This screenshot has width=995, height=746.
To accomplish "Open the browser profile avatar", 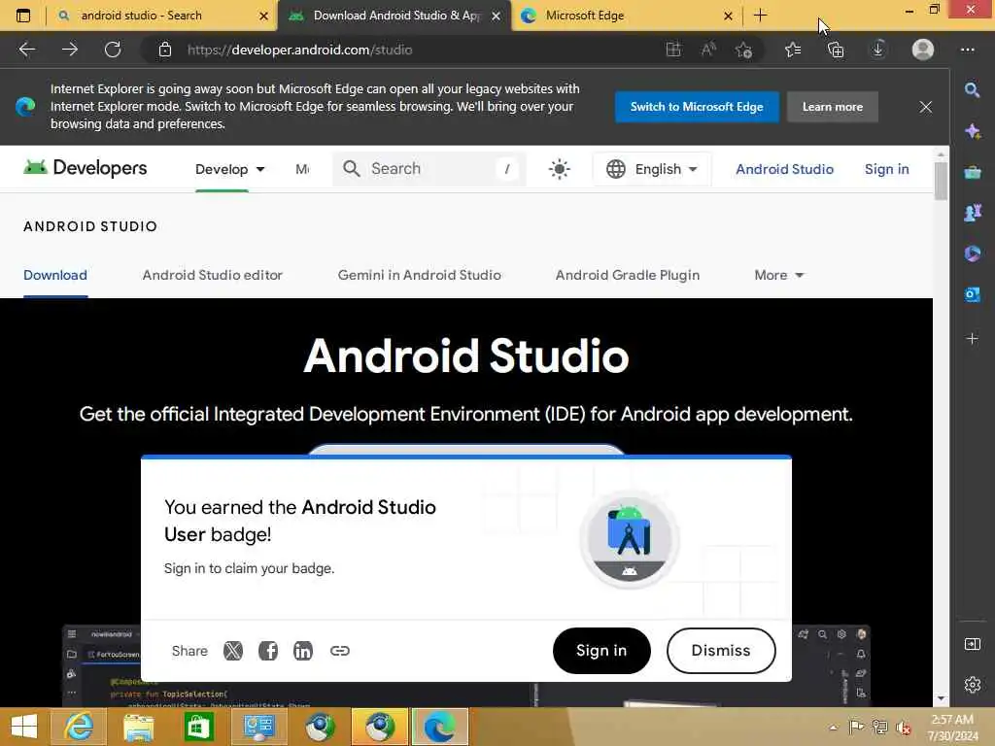I will click(x=923, y=50).
